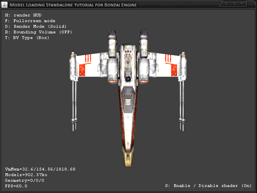257x193 pixels.
Task: Click the red markings on the left wing
Action: (x=84, y=64)
